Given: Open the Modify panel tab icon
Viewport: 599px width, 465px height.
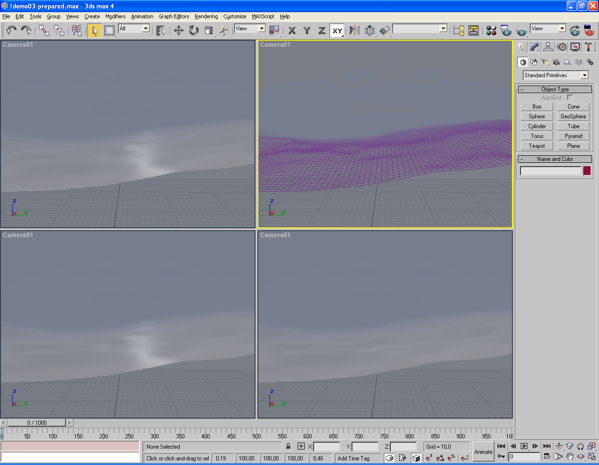Looking at the screenshot, I should tap(534, 47).
